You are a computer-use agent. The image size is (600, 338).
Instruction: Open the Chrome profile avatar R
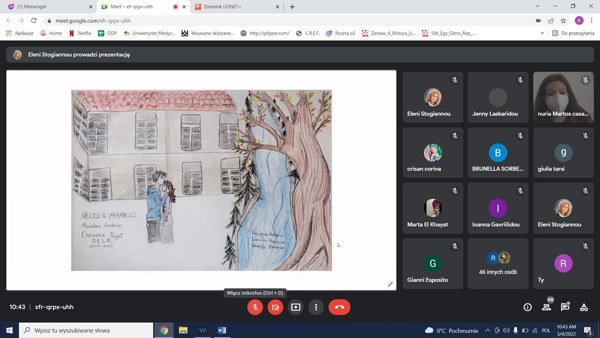tap(579, 21)
